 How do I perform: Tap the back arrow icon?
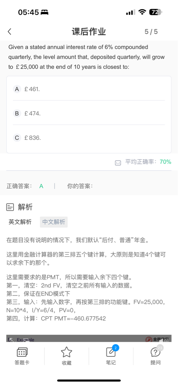9,32
